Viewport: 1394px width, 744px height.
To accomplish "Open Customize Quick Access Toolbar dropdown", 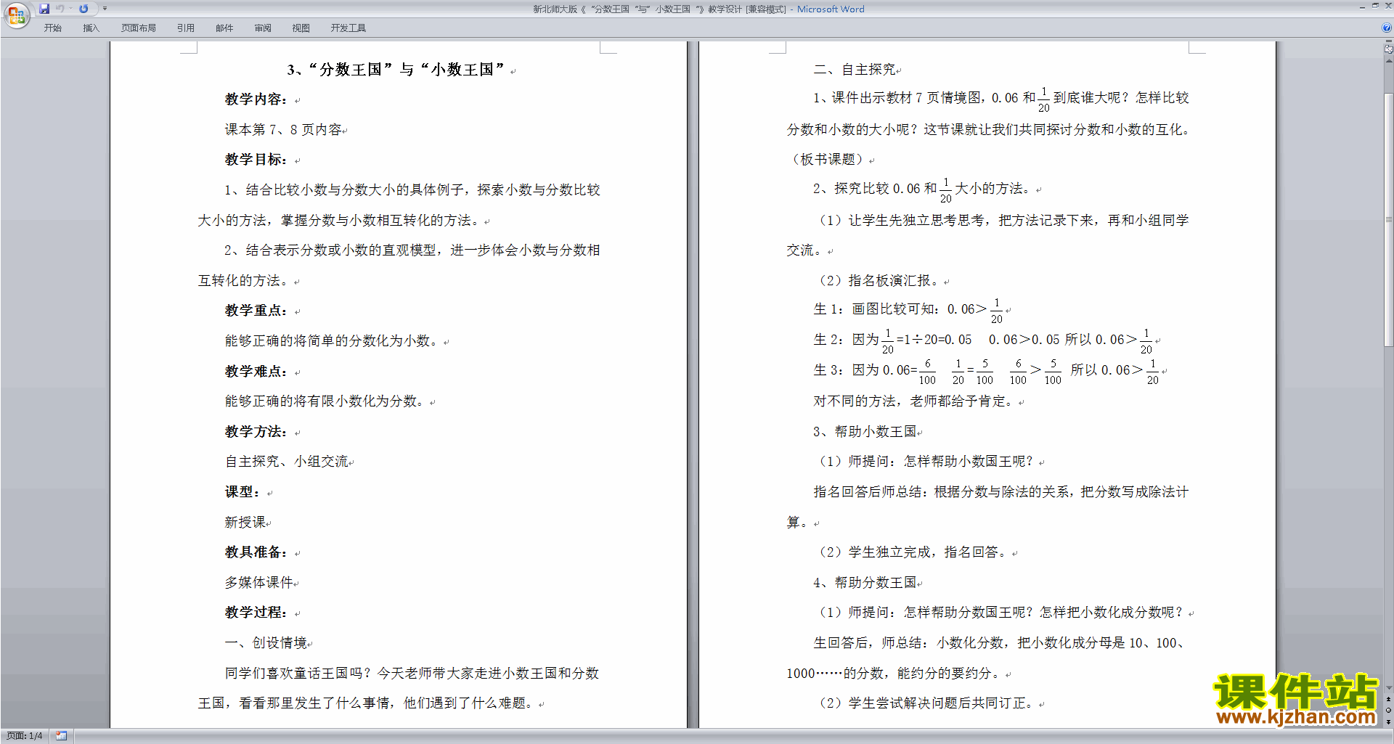I will click(105, 9).
